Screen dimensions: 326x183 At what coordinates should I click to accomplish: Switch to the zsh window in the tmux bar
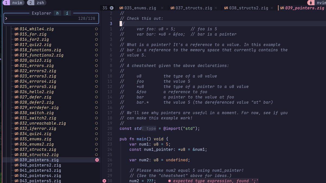37,2
